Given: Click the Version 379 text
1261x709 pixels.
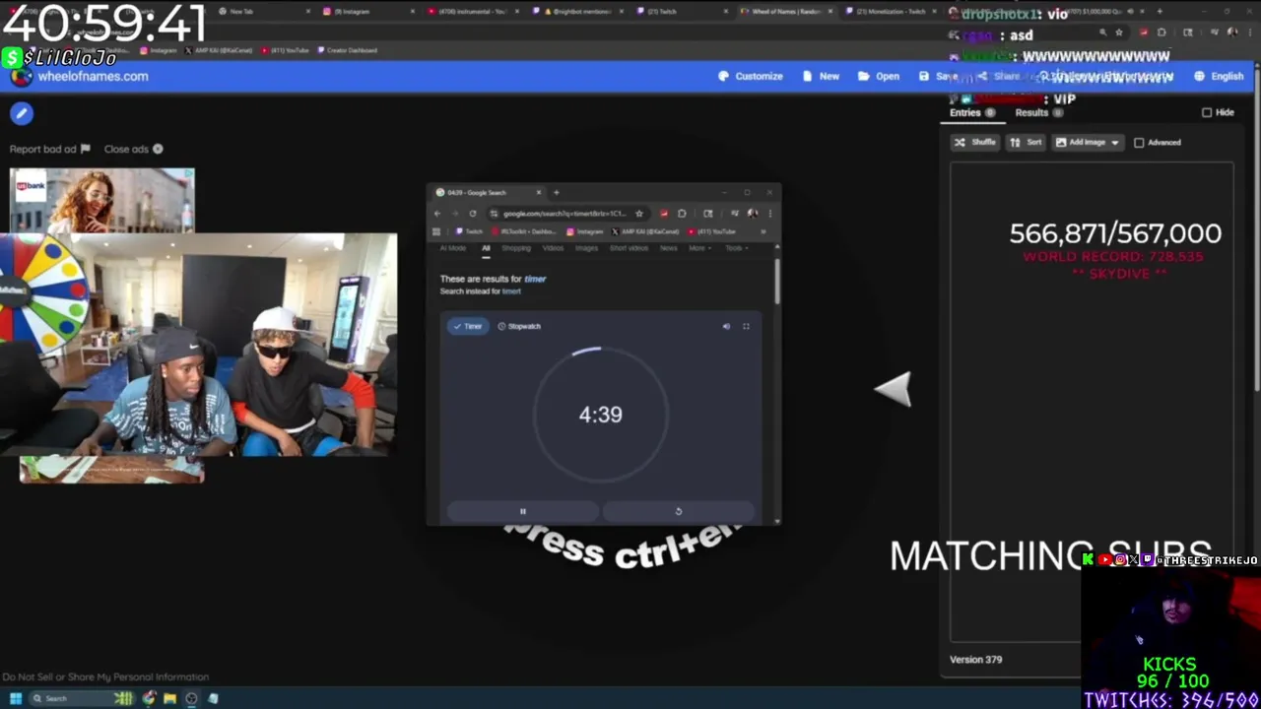Looking at the screenshot, I should [975, 660].
